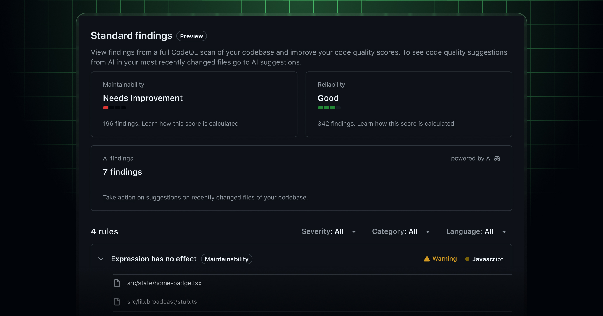Click the yellow Javascript language indicator dot

point(467,259)
